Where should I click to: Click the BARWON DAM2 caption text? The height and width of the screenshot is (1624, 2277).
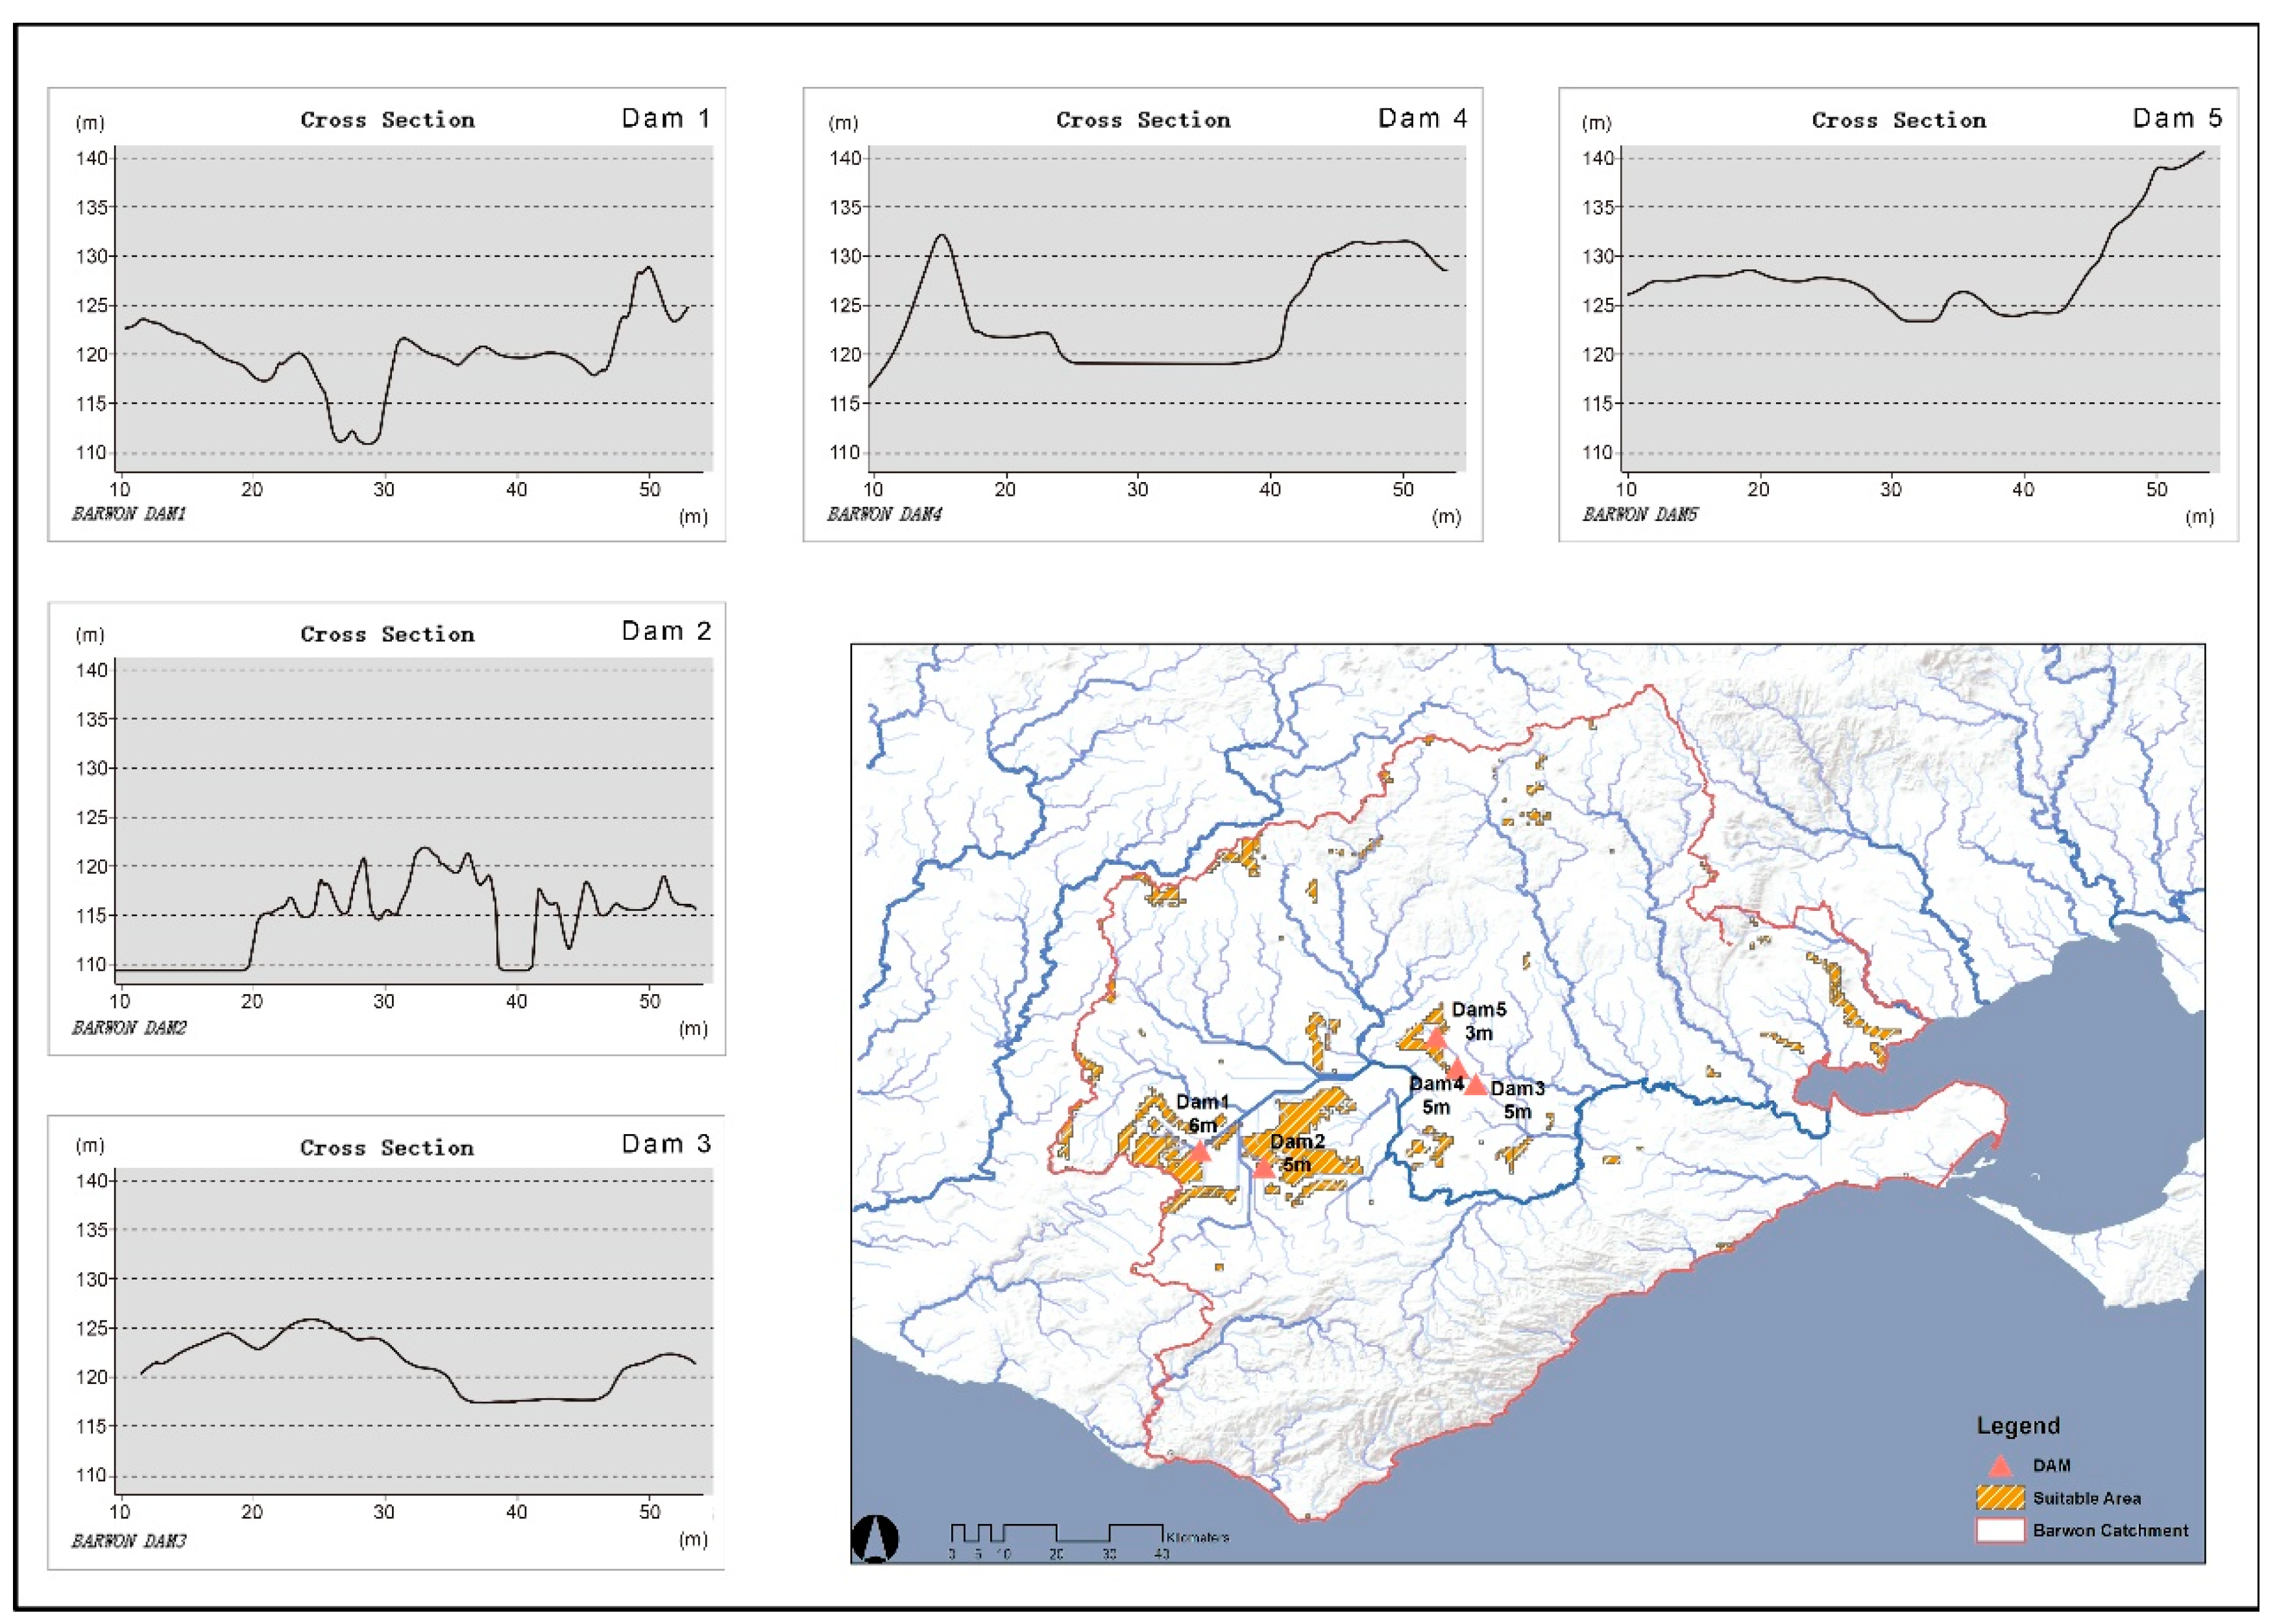click(129, 1027)
